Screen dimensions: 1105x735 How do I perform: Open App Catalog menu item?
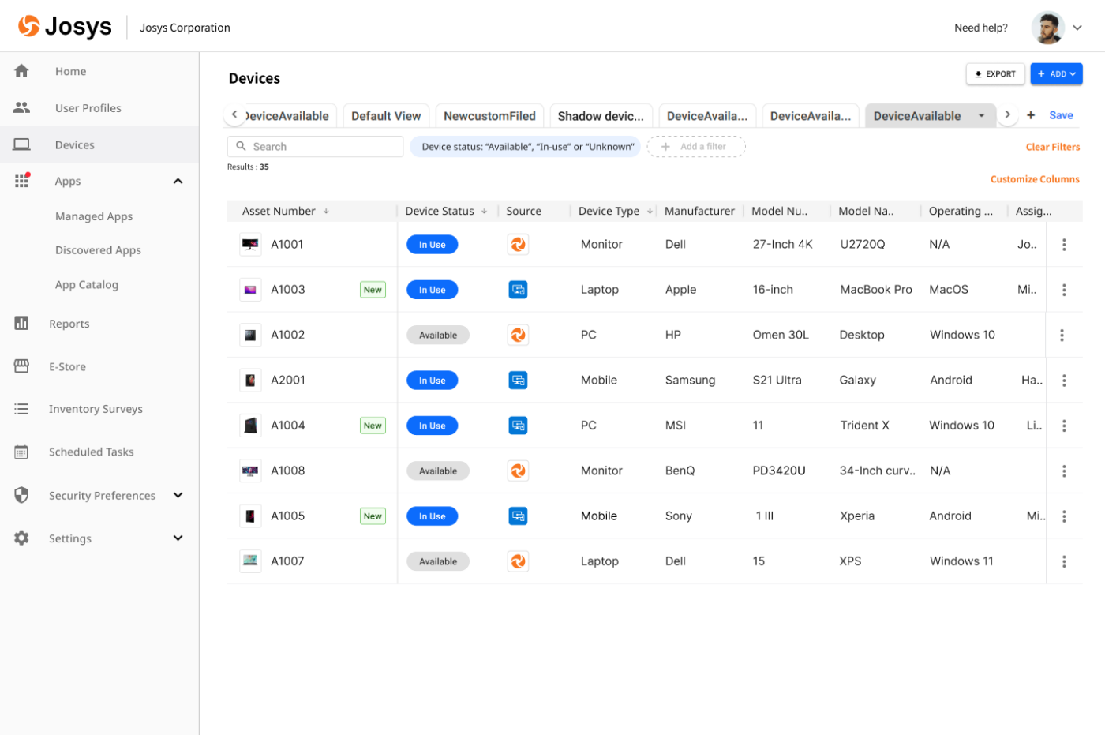tap(87, 285)
